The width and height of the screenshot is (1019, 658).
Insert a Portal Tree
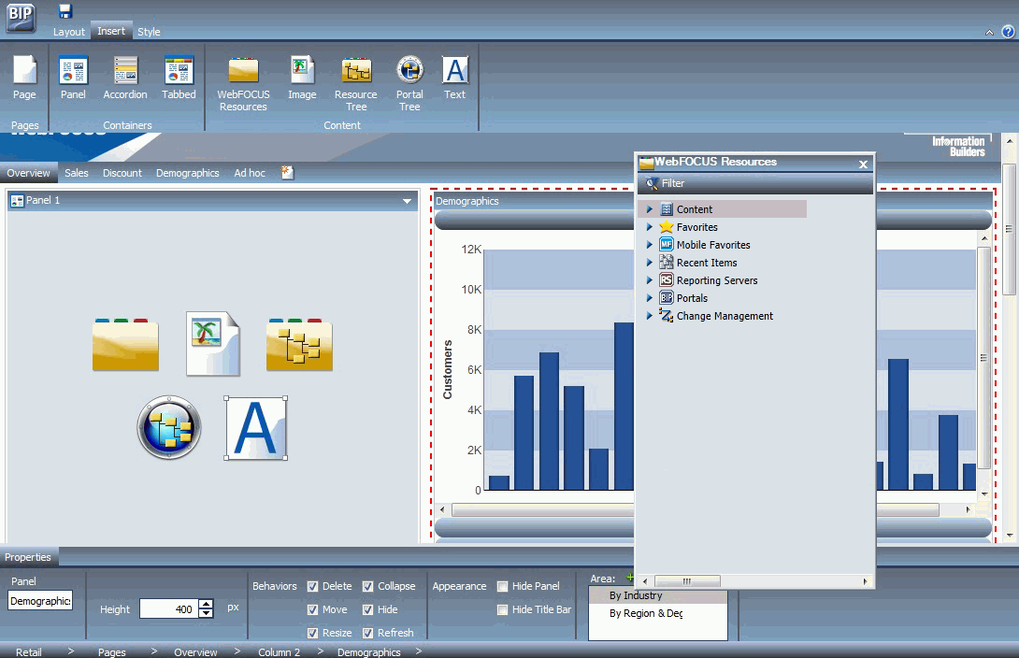click(x=410, y=84)
